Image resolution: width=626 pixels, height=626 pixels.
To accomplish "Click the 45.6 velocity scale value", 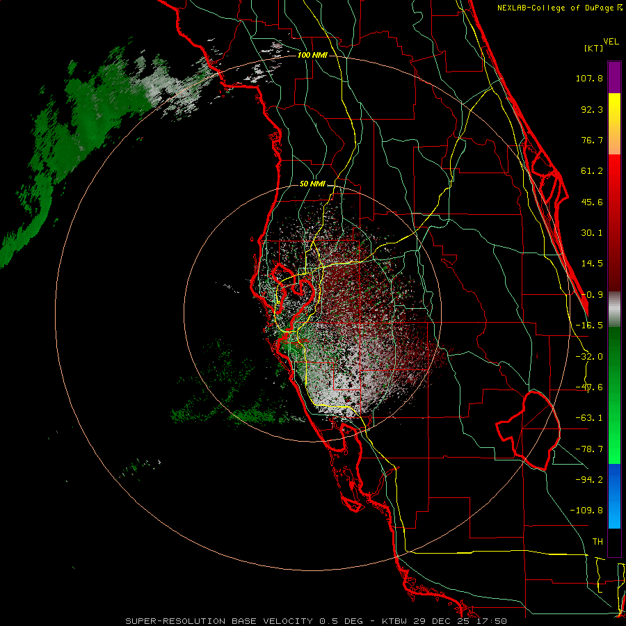I will 592,202.
